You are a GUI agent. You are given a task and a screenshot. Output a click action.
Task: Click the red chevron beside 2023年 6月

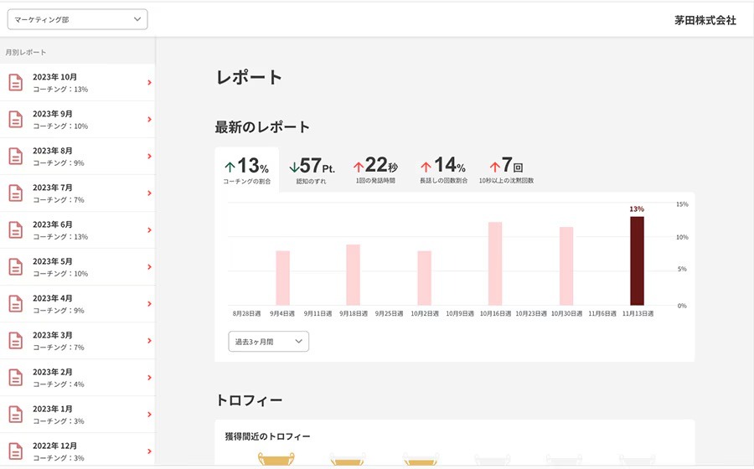pyautogui.click(x=150, y=230)
